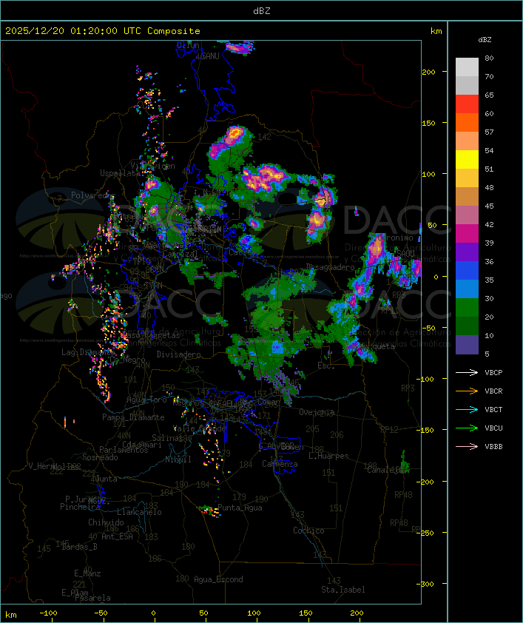The image size is (523, 623).
Task: Click the VBCT legend label
Action: tap(493, 410)
